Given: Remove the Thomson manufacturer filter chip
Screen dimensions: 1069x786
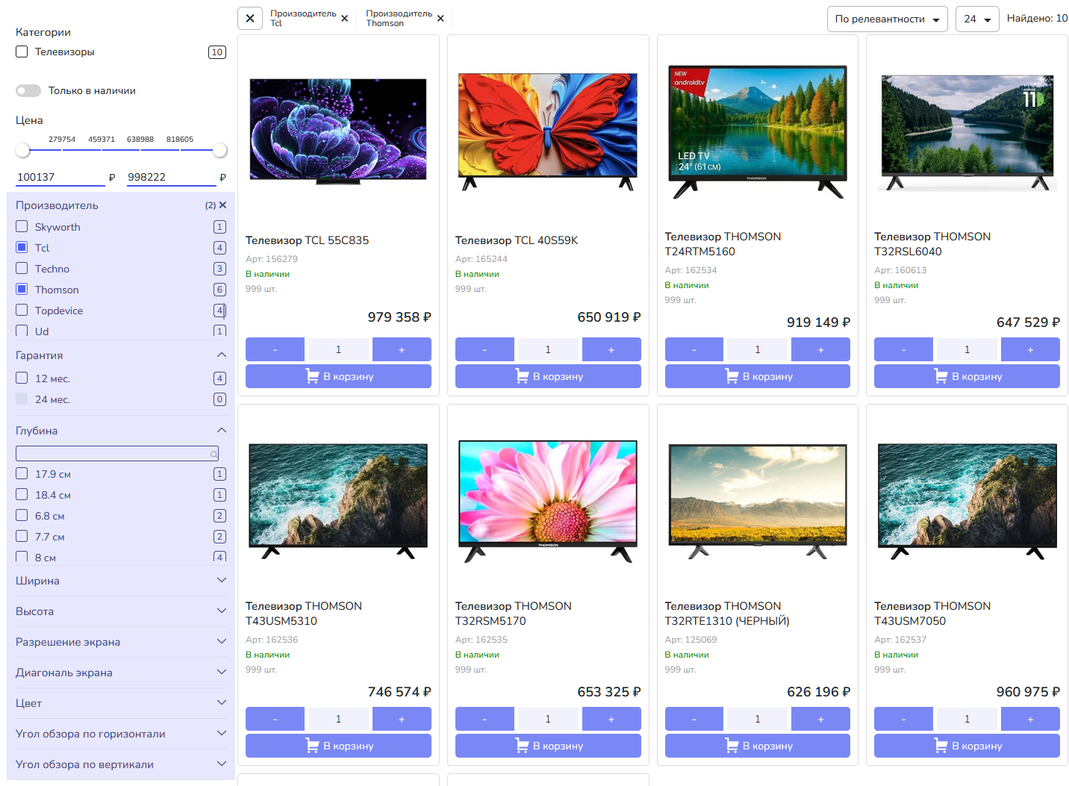Looking at the screenshot, I should point(440,19).
